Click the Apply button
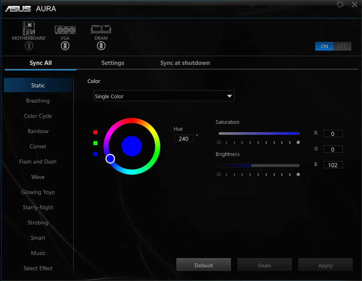 tap(326, 265)
